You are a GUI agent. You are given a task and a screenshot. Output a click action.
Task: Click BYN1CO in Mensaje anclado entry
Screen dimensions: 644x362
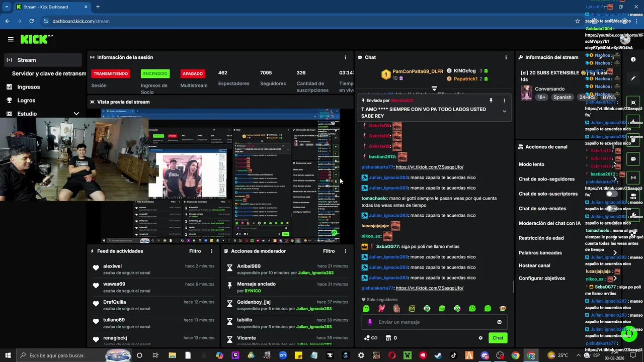[x=253, y=291]
